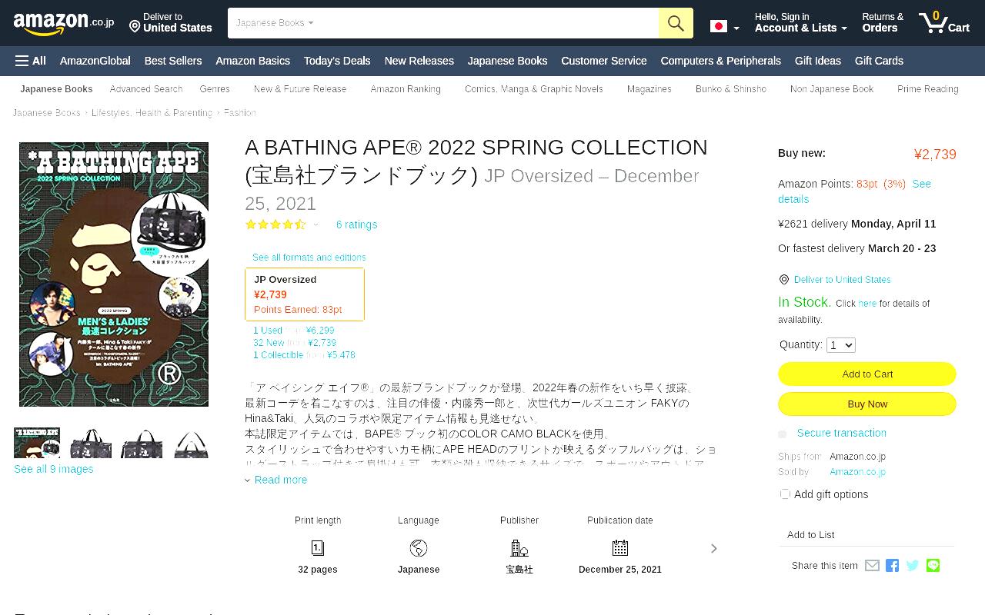Open Gift Ideas in the navigation bar
This screenshot has height=615, width=985.
(818, 61)
